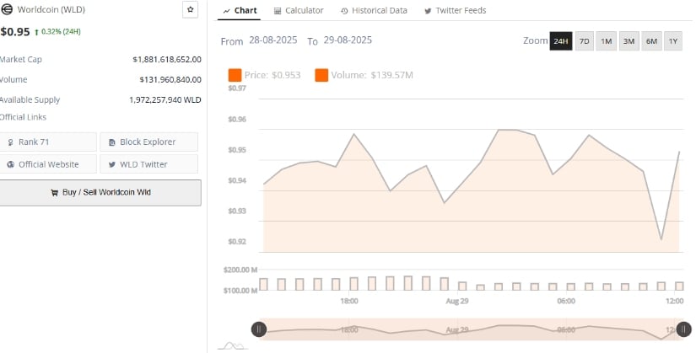Click the Volume value $131,960,840.00
Screen dimensions: 696x353
click(170, 80)
